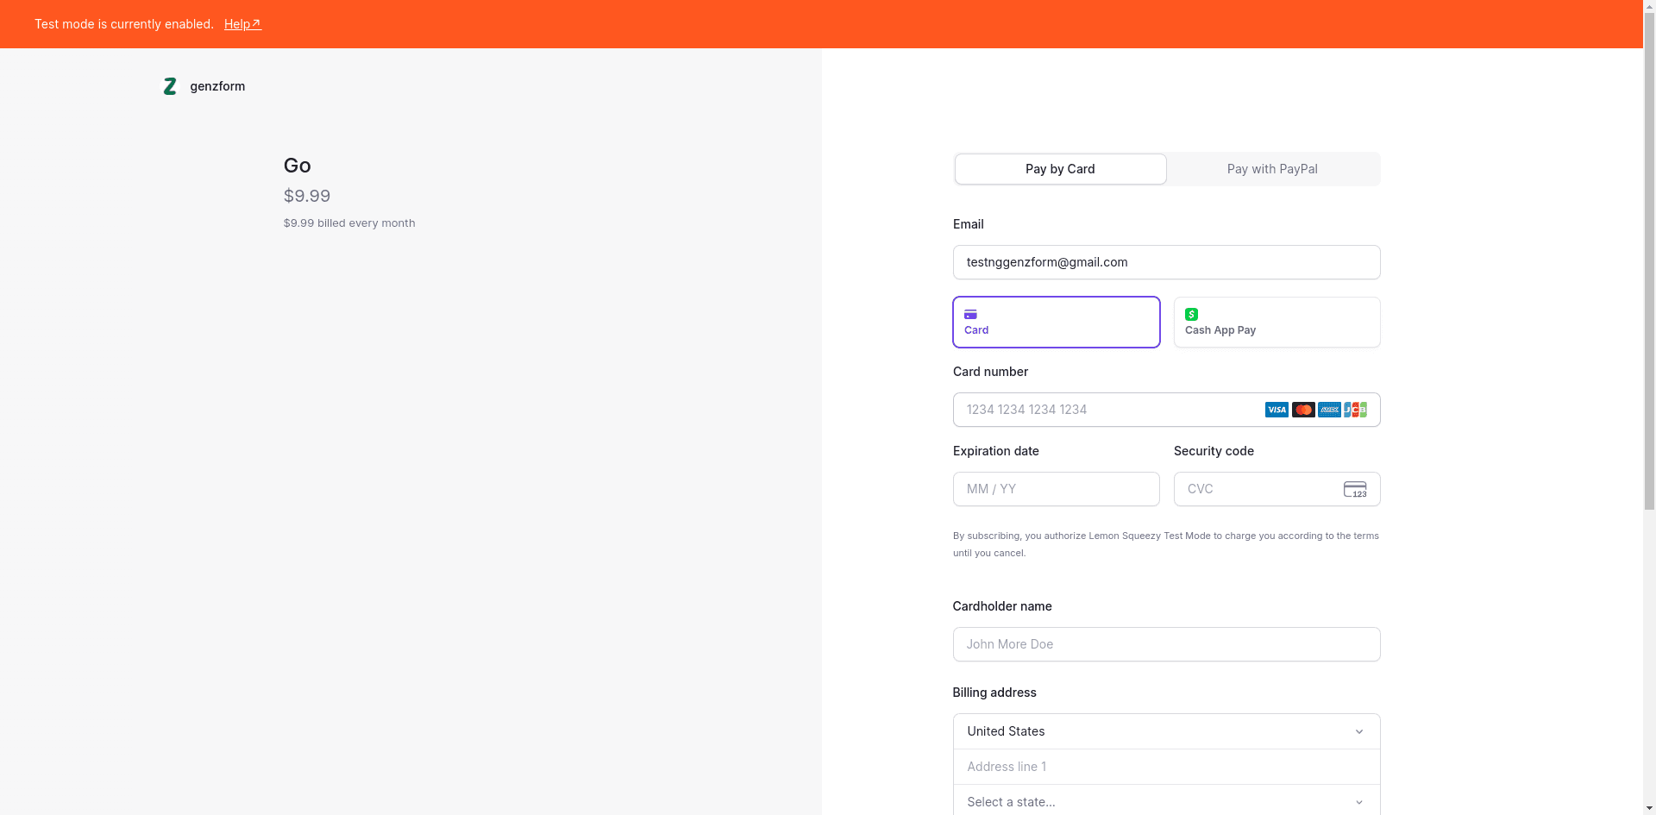This screenshot has height=815, width=1656.
Task: Click the genzform store name
Action: [x=217, y=86]
